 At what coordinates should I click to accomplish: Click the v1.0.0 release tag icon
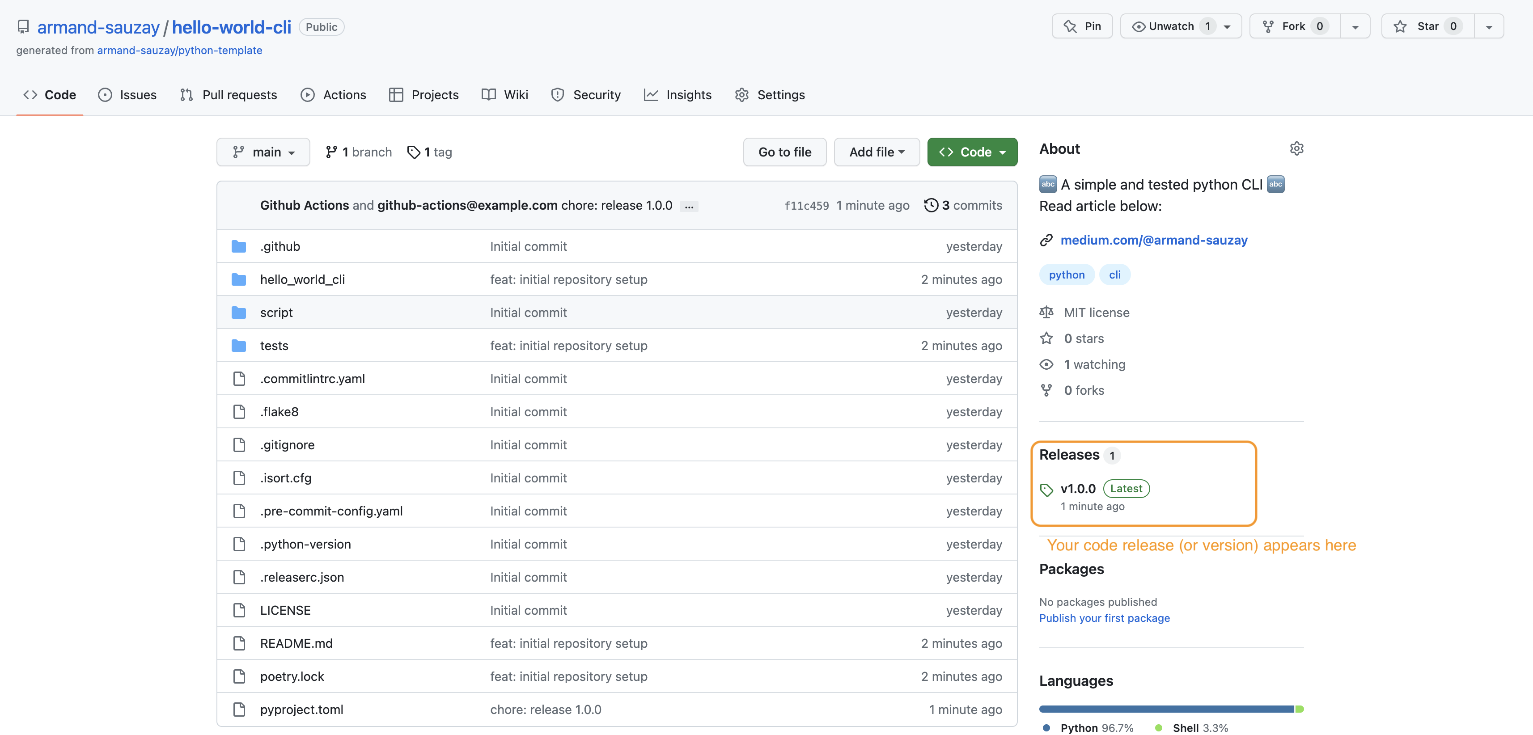(1046, 490)
